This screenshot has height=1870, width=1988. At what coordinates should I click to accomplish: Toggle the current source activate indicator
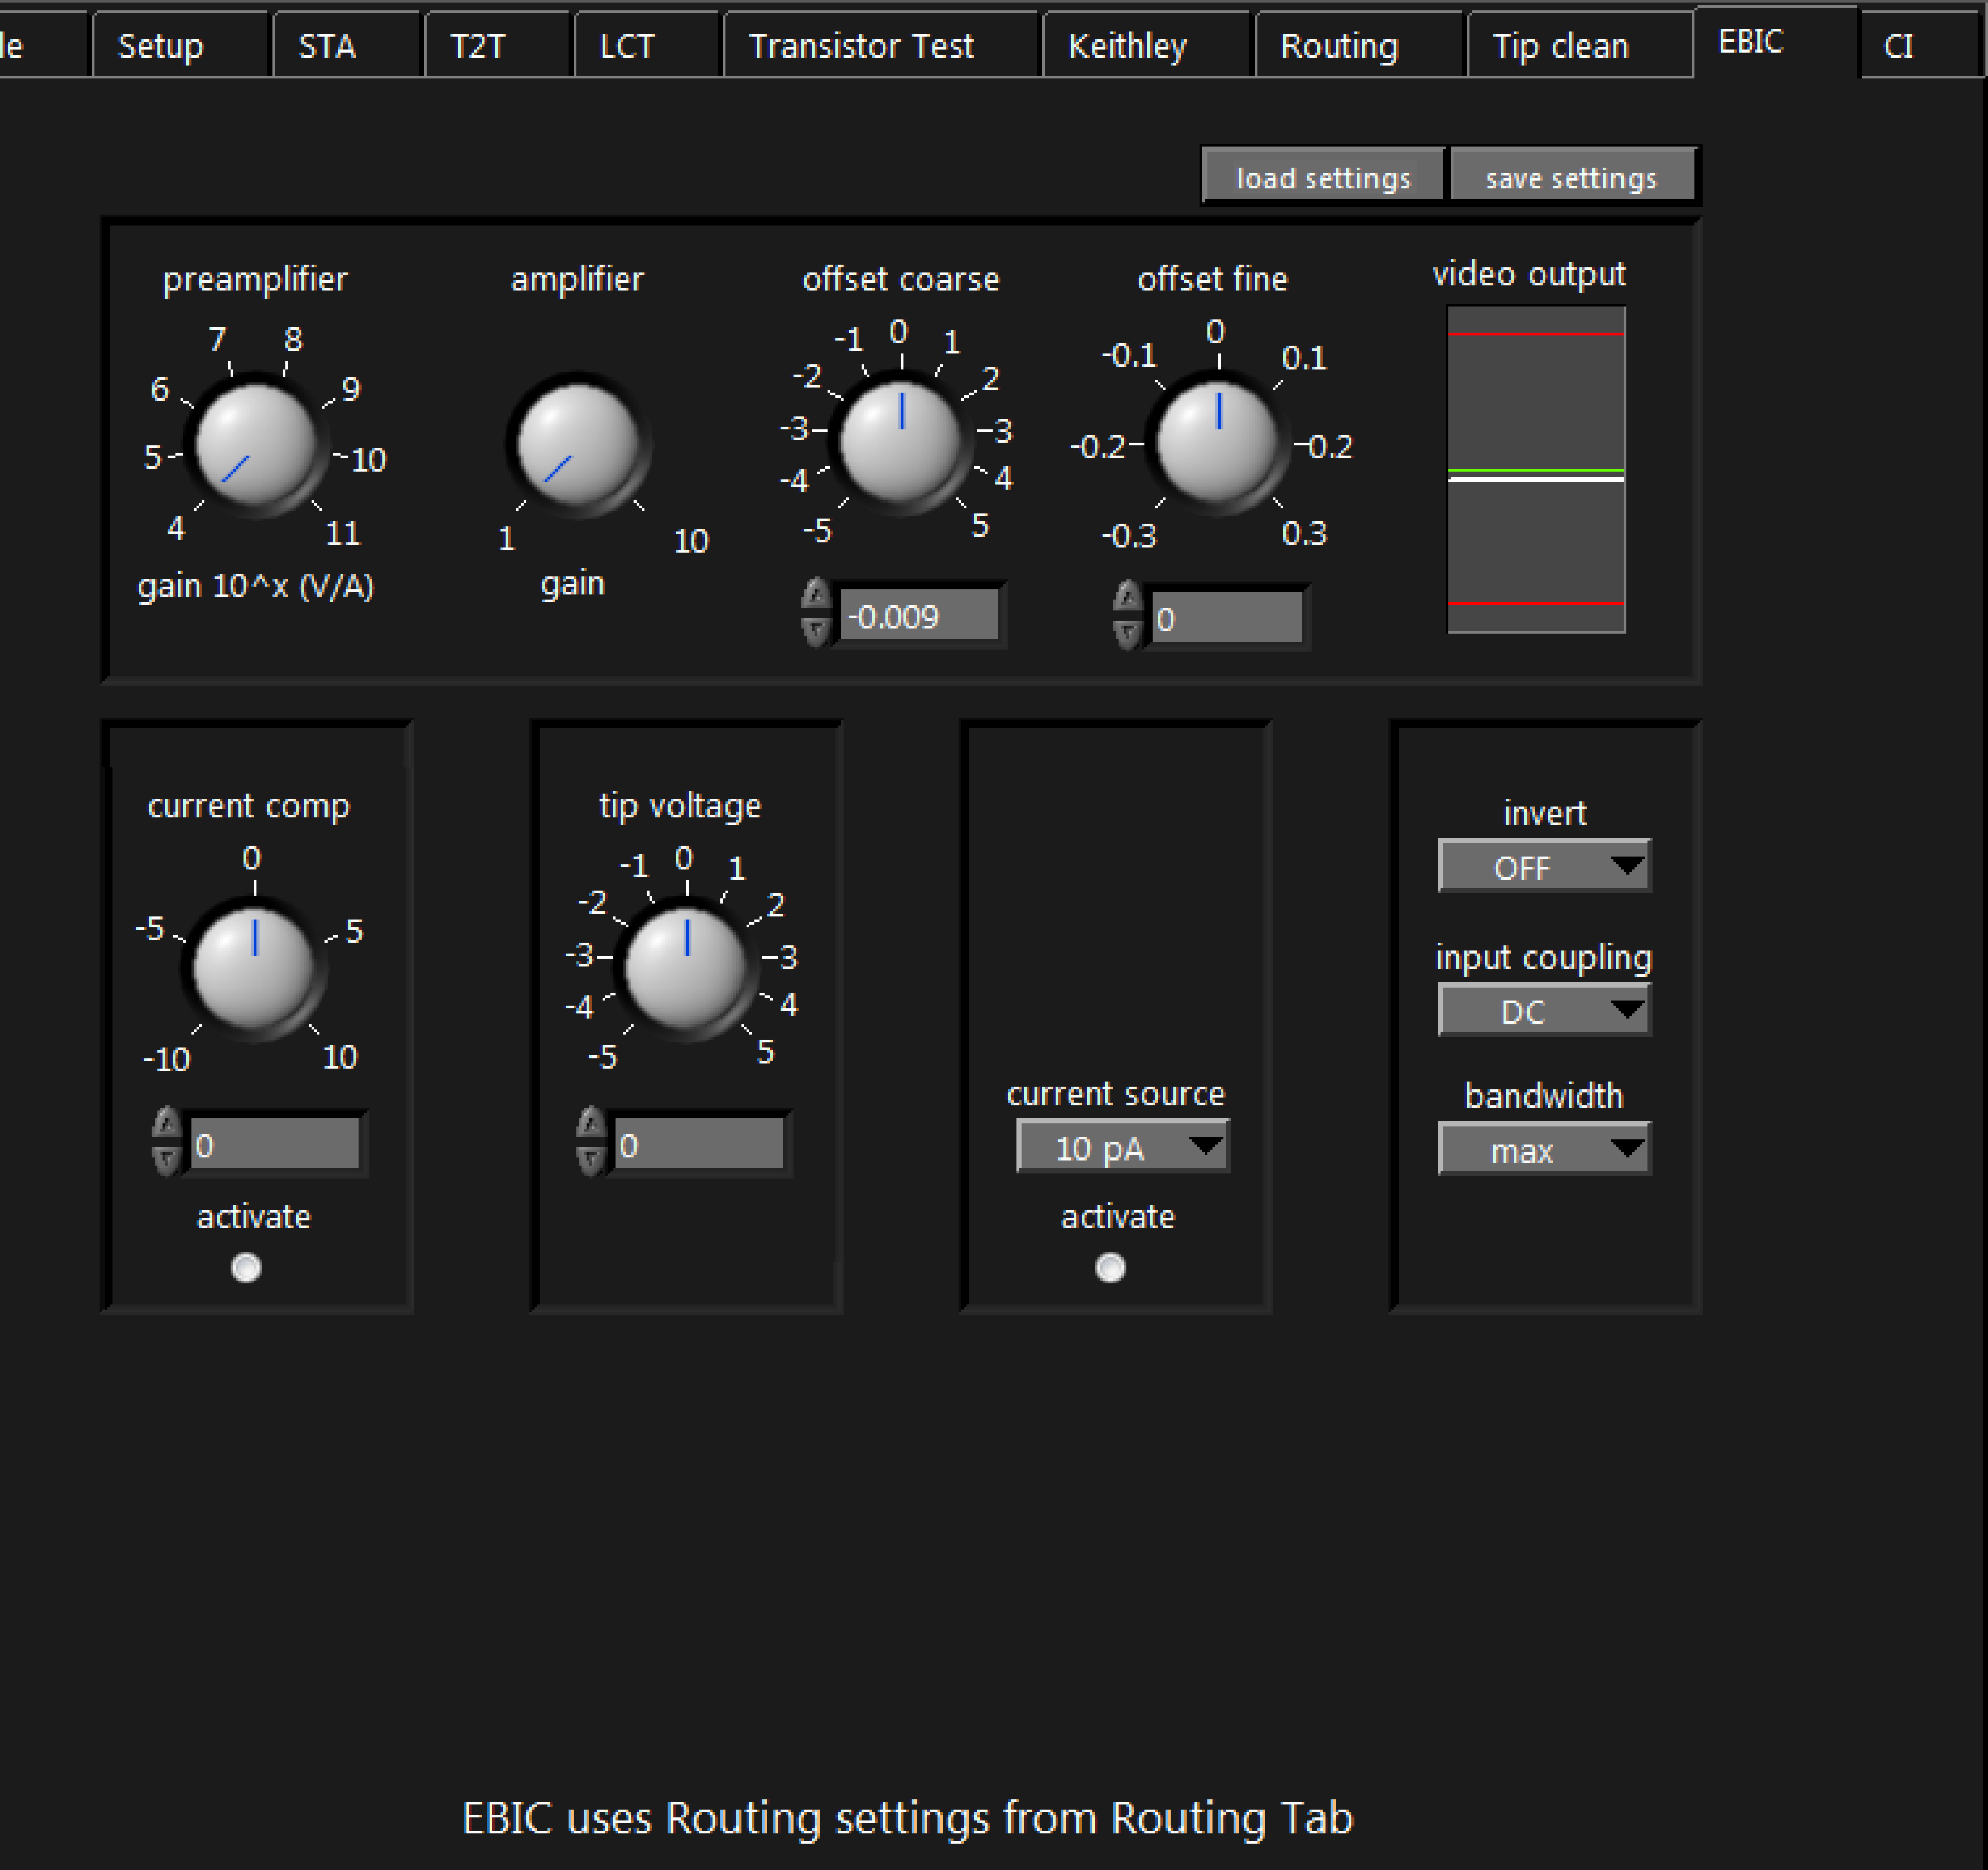click(1110, 1268)
